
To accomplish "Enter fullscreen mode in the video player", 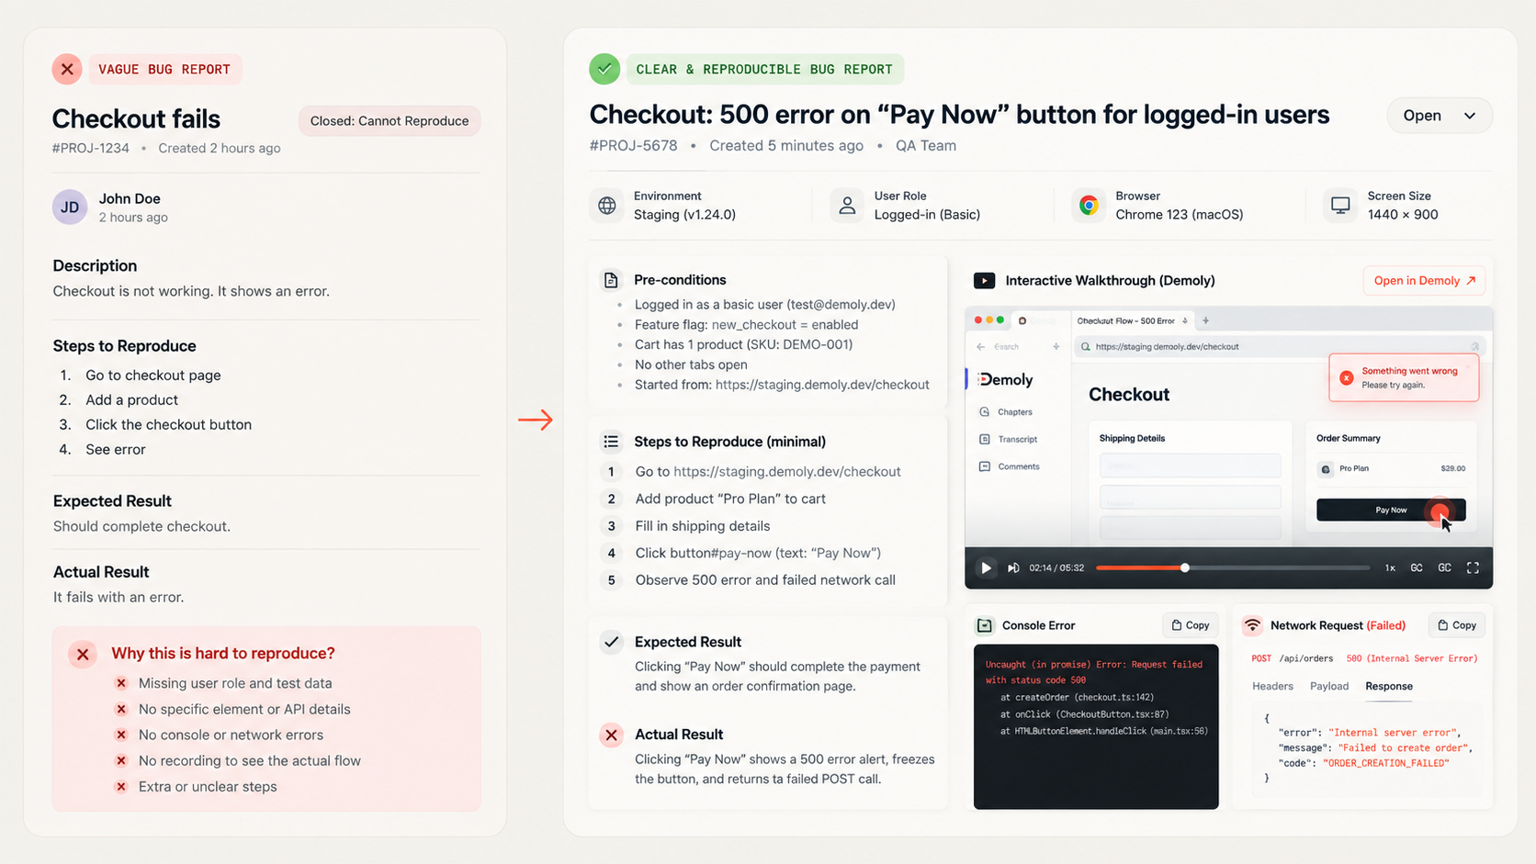I will coord(1473,568).
